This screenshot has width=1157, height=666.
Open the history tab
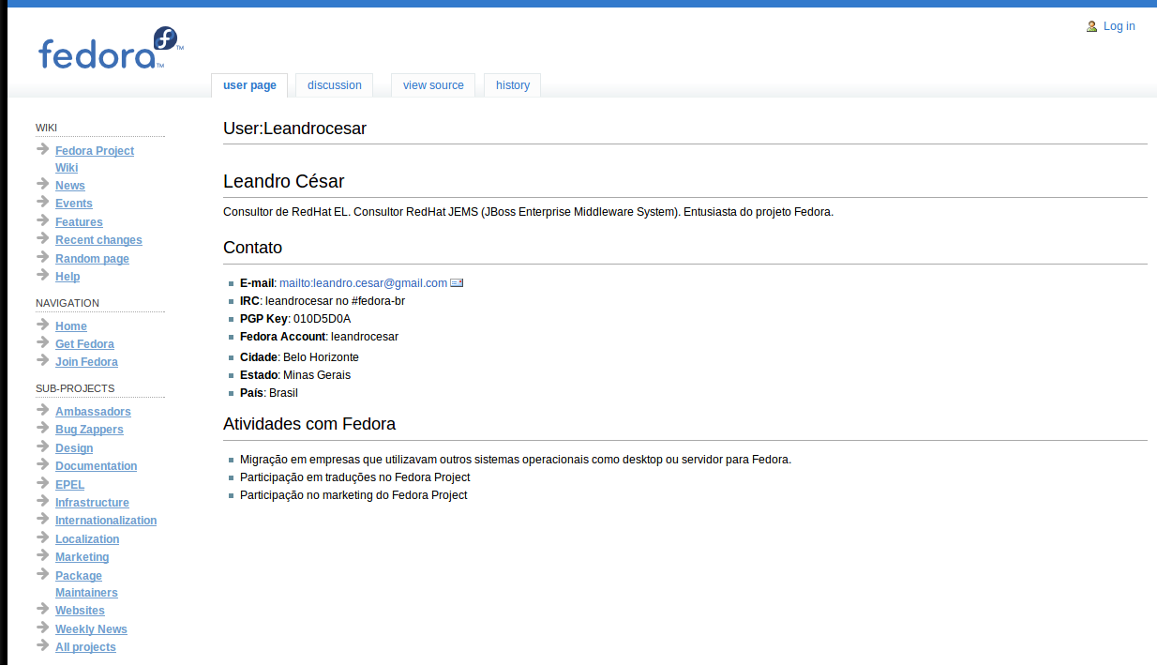(513, 85)
